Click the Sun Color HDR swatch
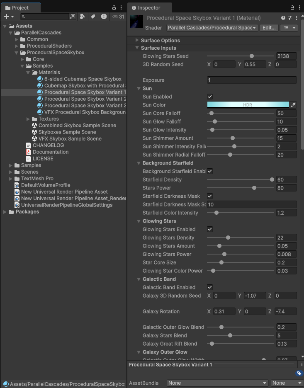This screenshot has height=388, width=304. point(248,105)
